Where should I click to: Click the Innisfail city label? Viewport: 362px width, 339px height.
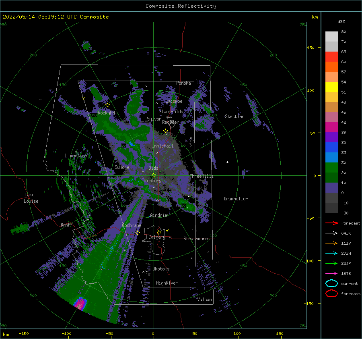click(x=162, y=146)
